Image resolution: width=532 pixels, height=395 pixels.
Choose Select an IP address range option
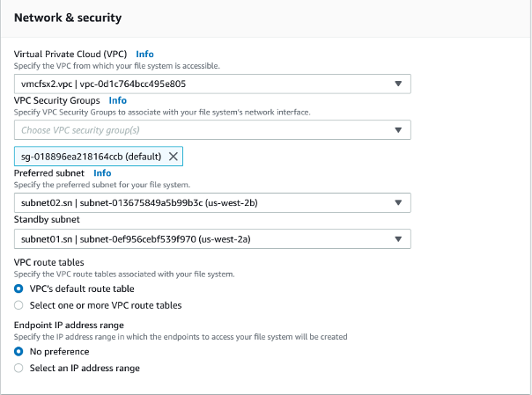tap(19, 368)
